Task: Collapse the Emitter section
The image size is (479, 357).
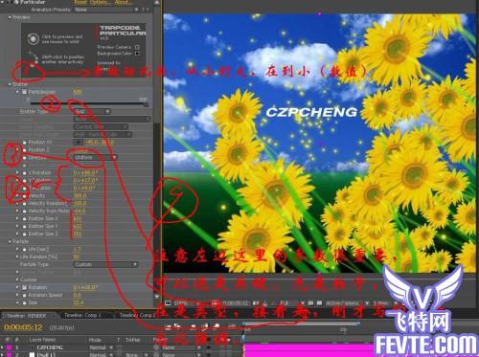Action: 10,84
